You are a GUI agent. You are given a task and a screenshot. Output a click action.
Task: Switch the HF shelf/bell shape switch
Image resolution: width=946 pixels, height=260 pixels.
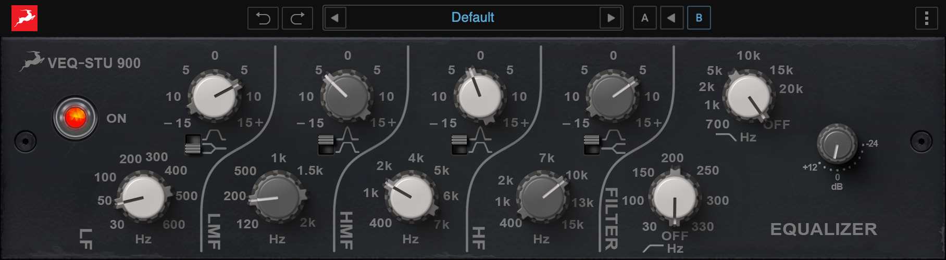click(592, 144)
